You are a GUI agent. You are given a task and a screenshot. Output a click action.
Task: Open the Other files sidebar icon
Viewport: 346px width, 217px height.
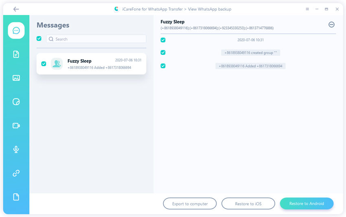[x=16, y=197]
